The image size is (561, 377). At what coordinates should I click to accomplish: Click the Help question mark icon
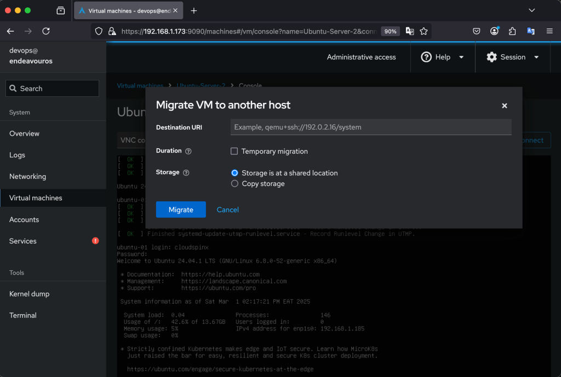tap(426, 57)
